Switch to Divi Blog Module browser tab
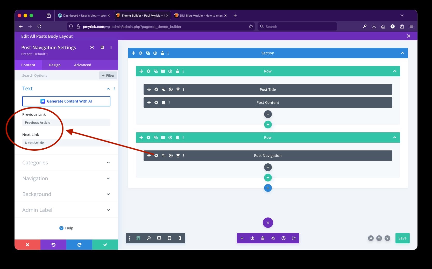The image size is (432, 269). [201, 16]
